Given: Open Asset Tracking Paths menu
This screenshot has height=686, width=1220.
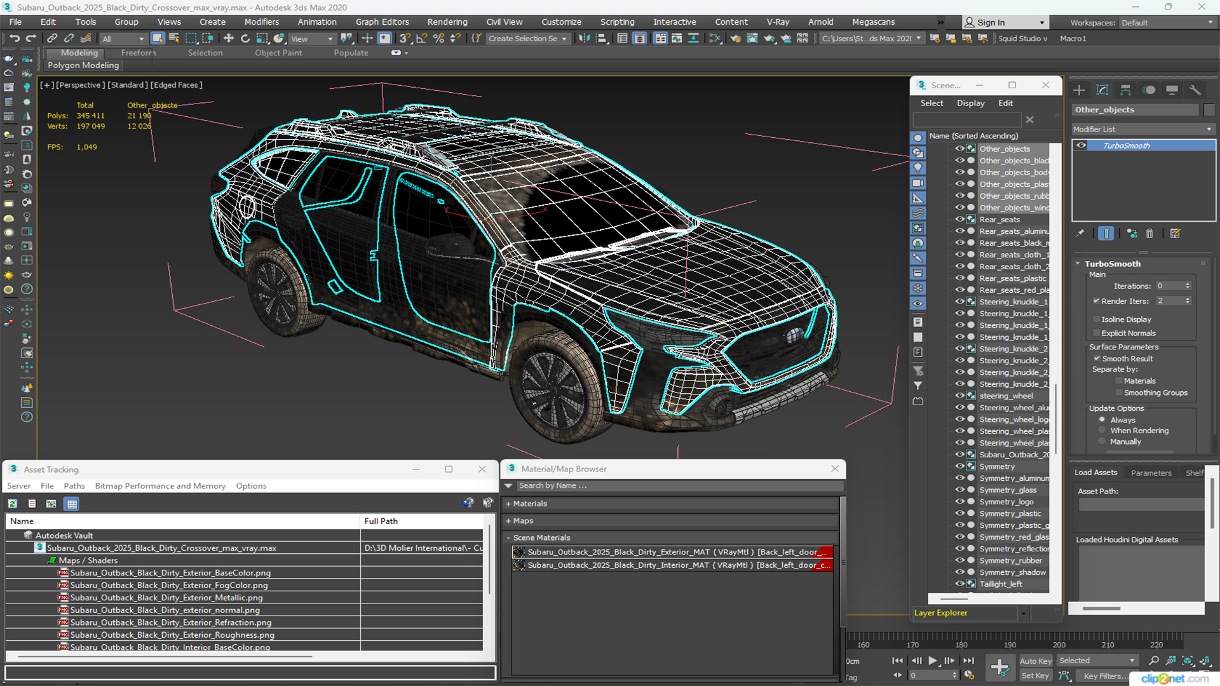Looking at the screenshot, I should (x=74, y=486).
